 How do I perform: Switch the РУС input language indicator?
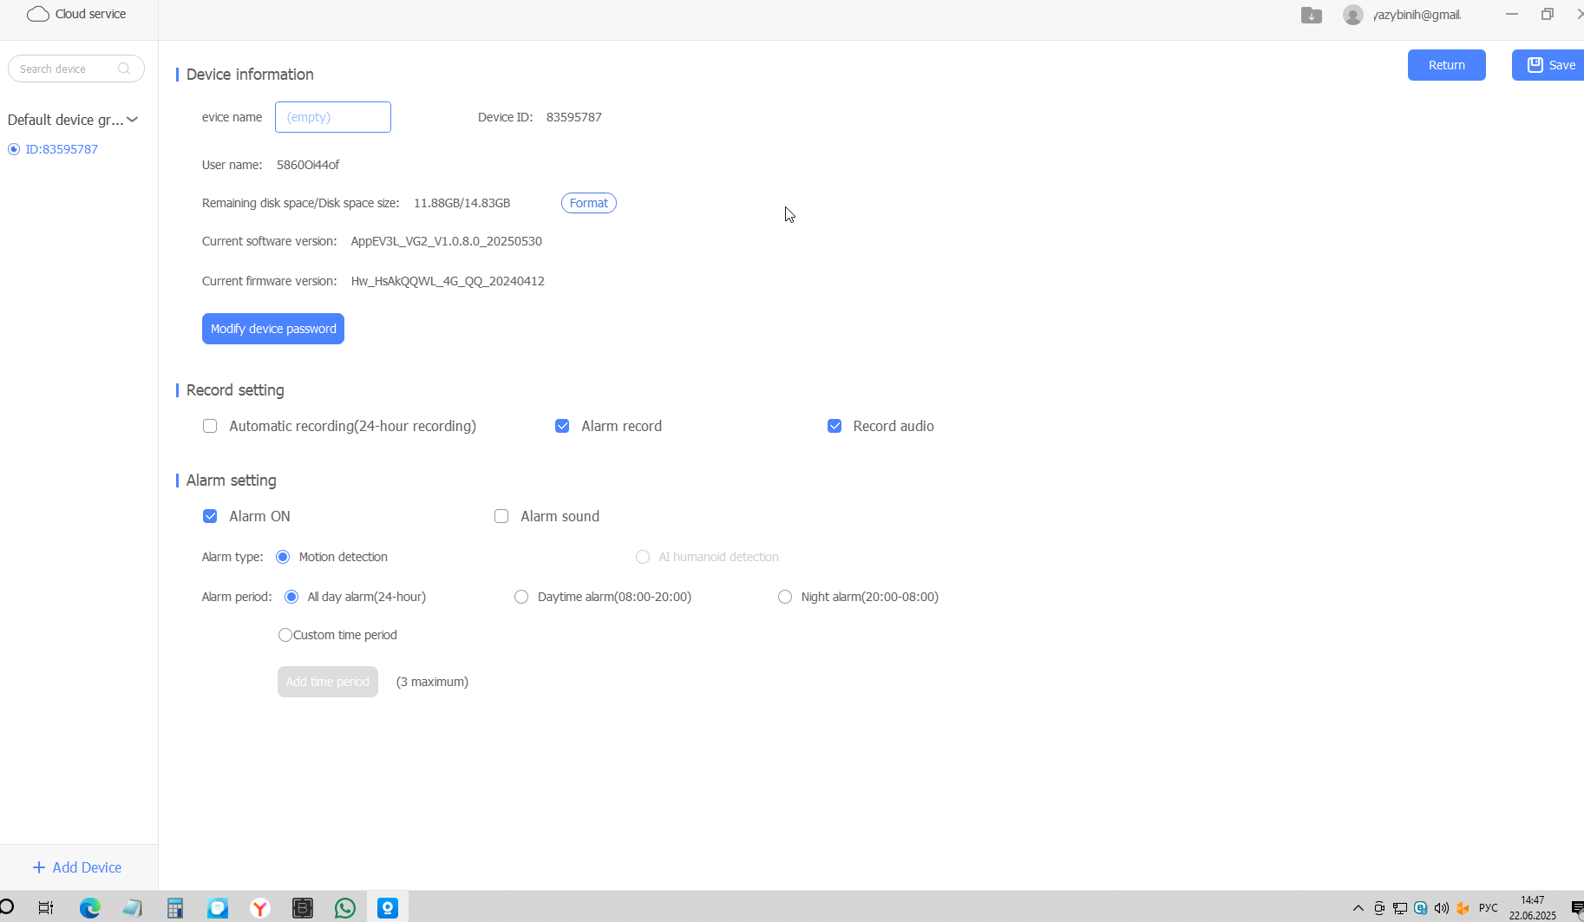click(1489, 908)
